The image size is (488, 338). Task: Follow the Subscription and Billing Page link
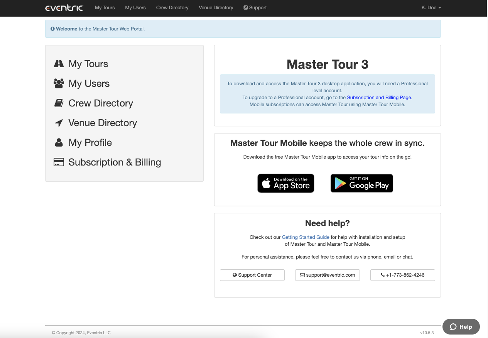379,98
